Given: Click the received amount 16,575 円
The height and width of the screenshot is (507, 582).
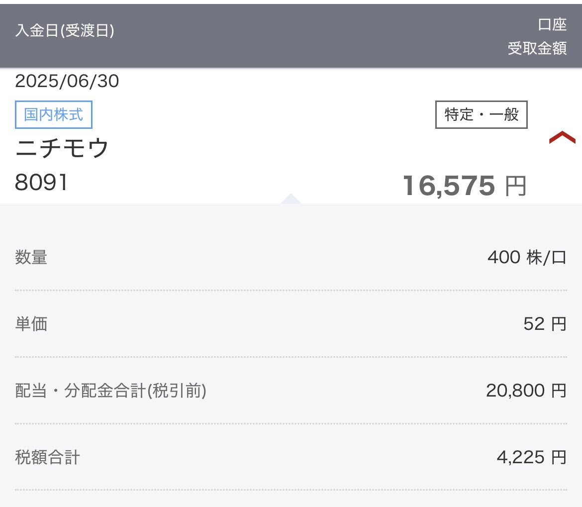Looking at the screenshot, I should (449, 186).
